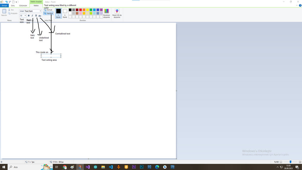
Task: Switch to Donuk opaque background mode
Action: [x=48, y=10]
